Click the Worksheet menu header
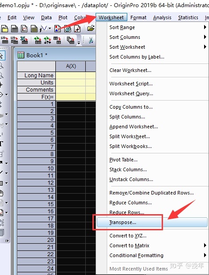The width and height of the screenshot is (209, 275). (111, 17)
